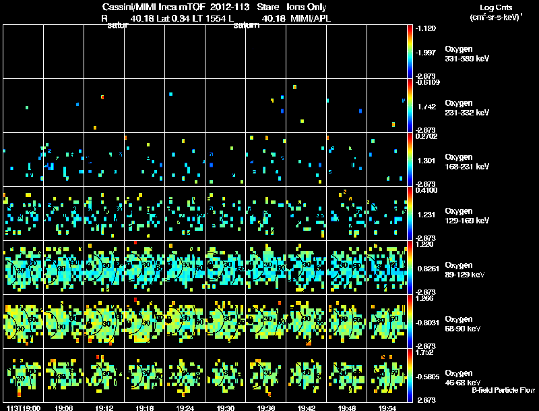
Task: Click the '0.8261' color scale value
Action: coord(428,269)
